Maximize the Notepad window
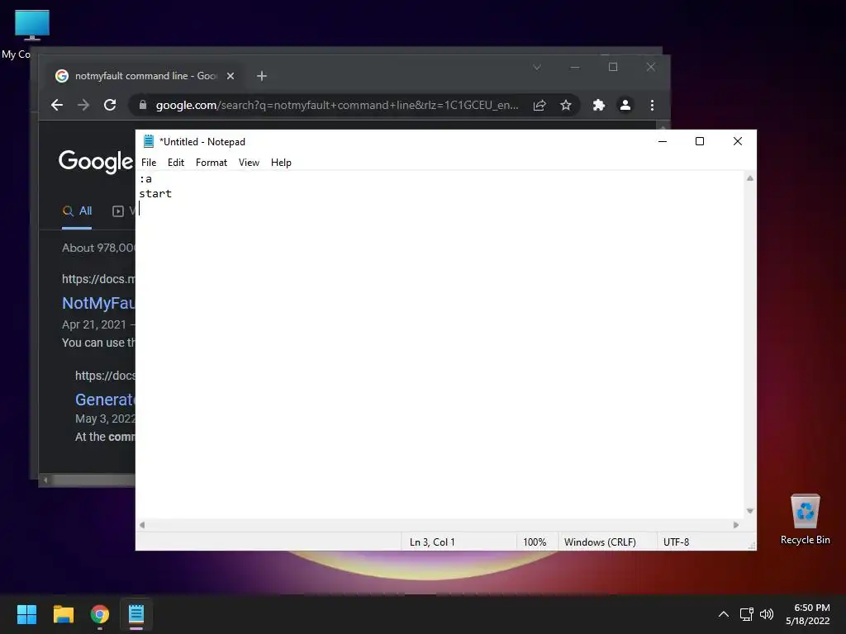Image resolution: width=846 pixels, height=634 pixels. [700, 141]
